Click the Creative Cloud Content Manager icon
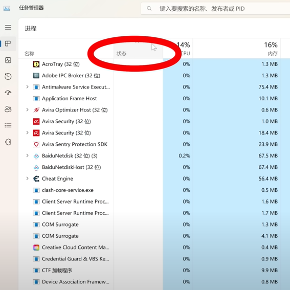This screenshot has height=290, width=290. pyautogui.click(x=36, y=248)
